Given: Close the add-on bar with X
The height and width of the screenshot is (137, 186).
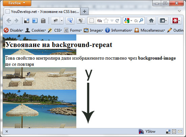Looking at the screenshot, I should point(7,132).
